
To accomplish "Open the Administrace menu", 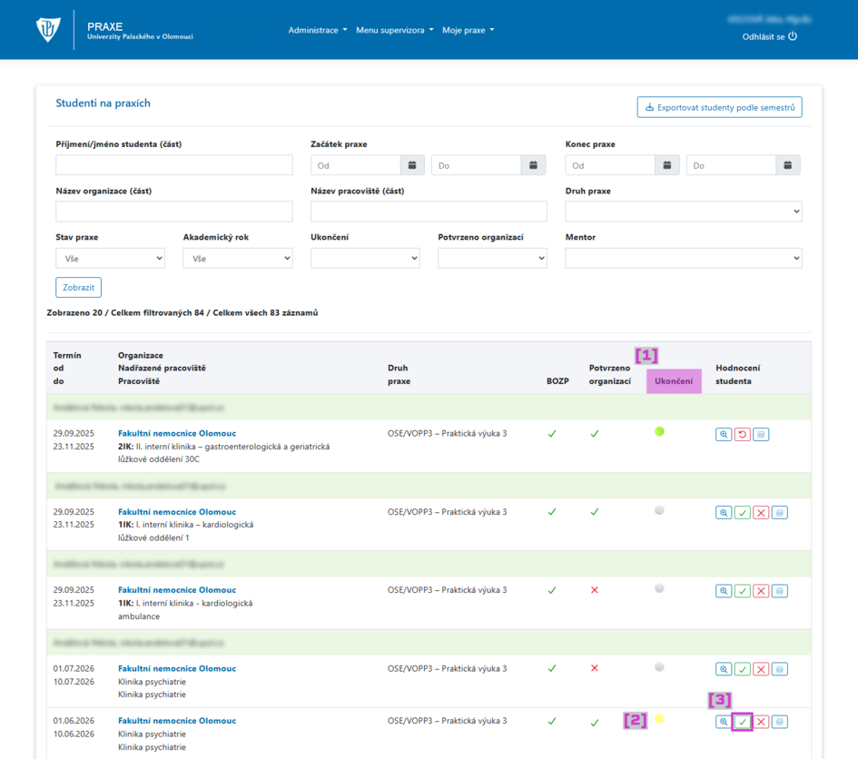I will (x=318, y=30).
